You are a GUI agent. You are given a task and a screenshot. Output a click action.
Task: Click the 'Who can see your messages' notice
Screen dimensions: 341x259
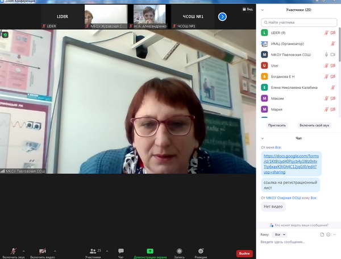[x=300, y=225]
